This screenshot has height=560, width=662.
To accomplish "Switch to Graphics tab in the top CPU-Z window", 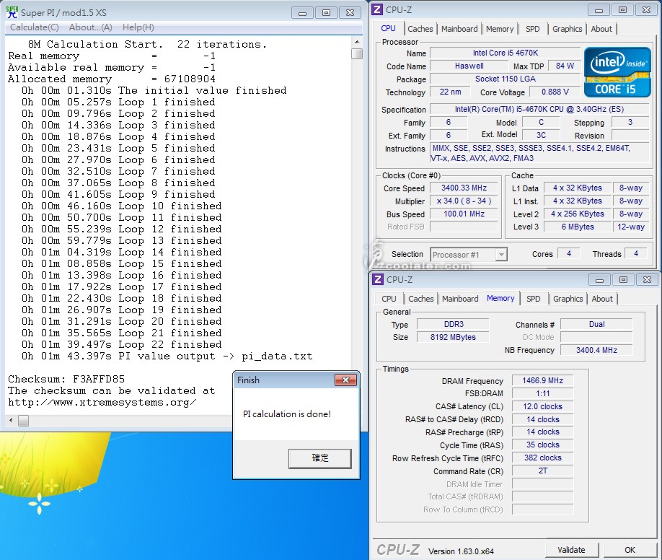I will point(567,29).
